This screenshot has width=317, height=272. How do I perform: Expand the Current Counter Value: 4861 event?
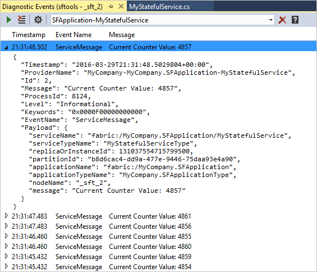pos(6,216)
